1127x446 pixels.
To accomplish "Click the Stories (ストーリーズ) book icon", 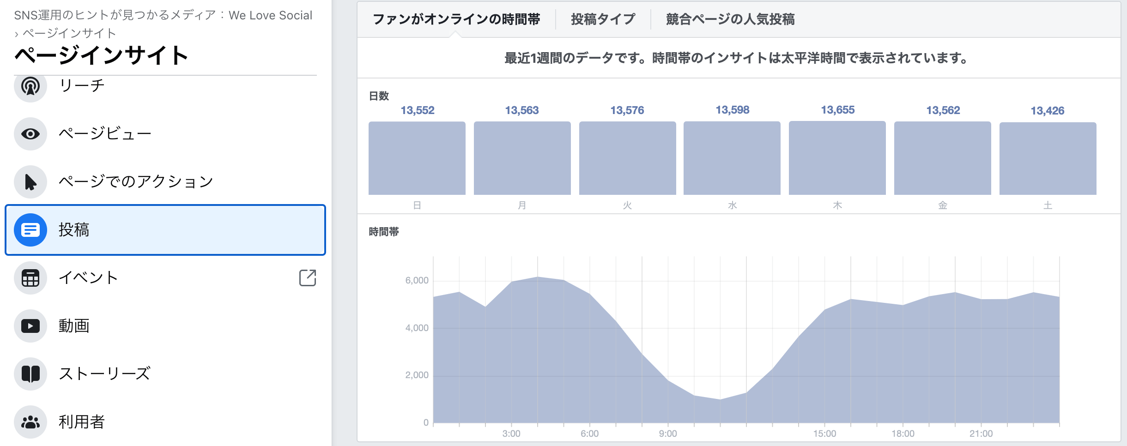I will (x=30, y=374).
